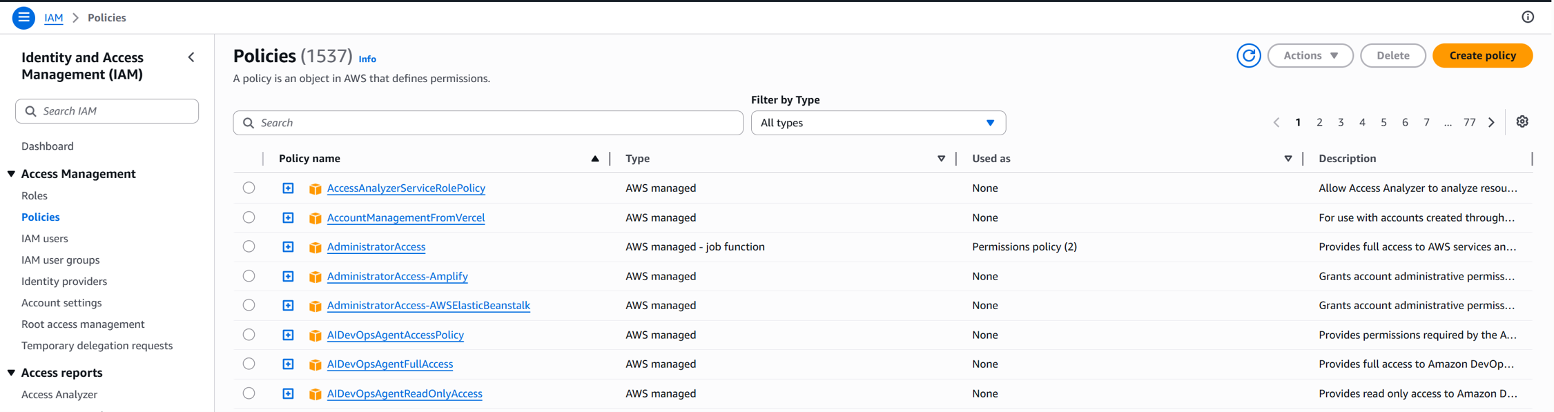Open the Info link beside Policies
The image size is (1554, 412).
(x=367, y=59)
